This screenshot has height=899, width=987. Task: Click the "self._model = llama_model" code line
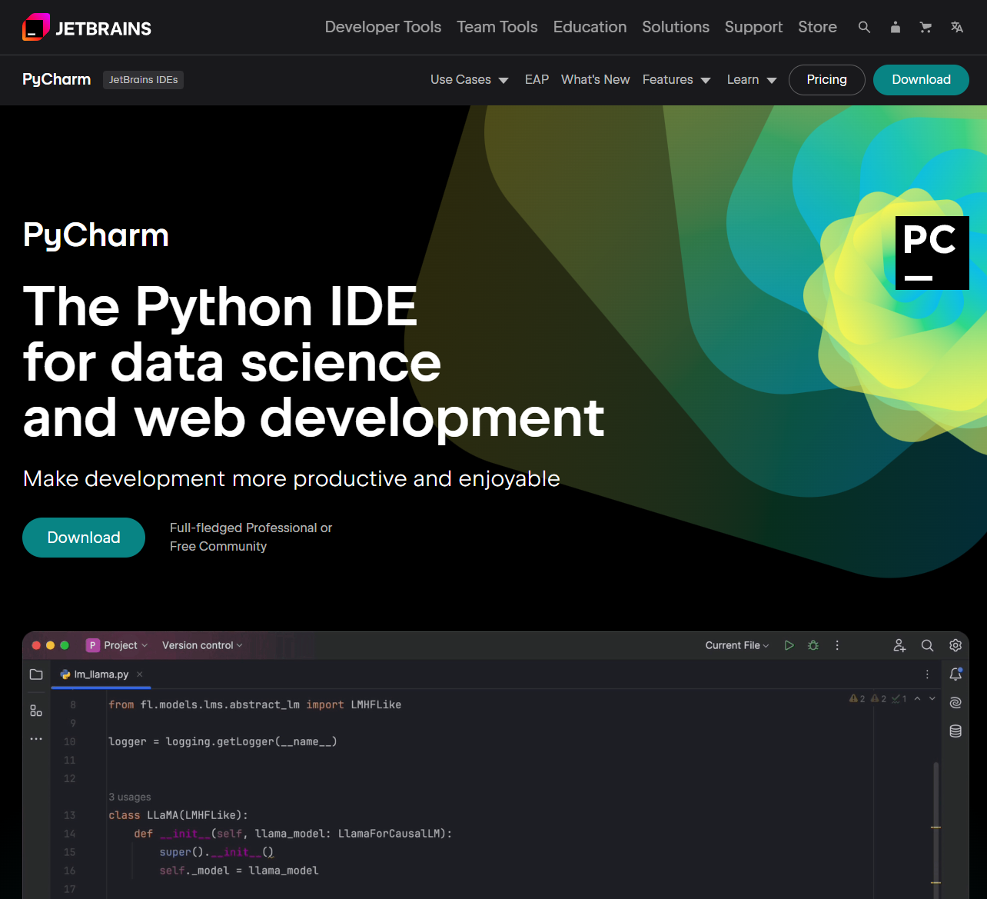(239, 871)
